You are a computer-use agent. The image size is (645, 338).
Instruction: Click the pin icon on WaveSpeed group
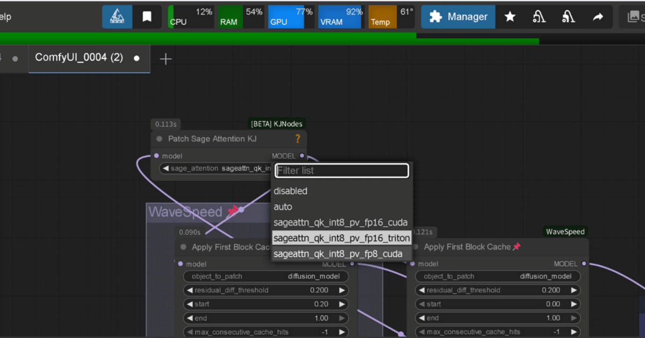tap(232, 211)
